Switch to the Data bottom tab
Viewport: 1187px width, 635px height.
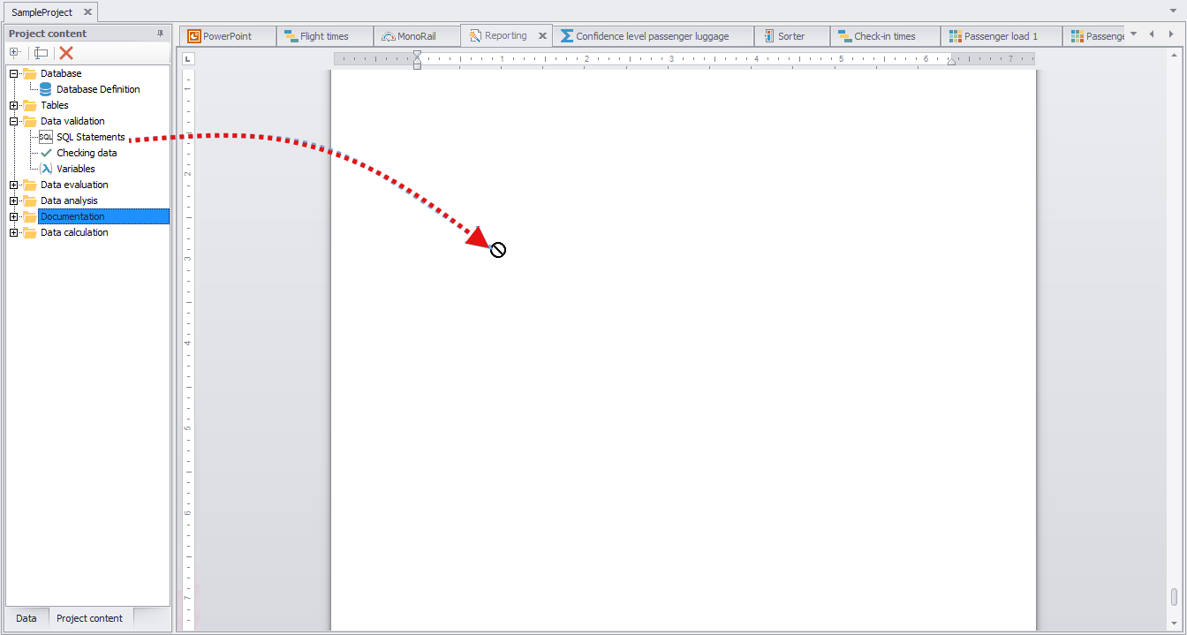(26, 618)
